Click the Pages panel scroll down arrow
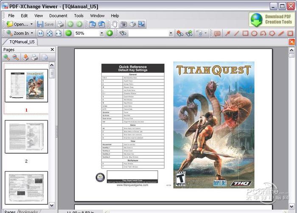 click(52, 205)
